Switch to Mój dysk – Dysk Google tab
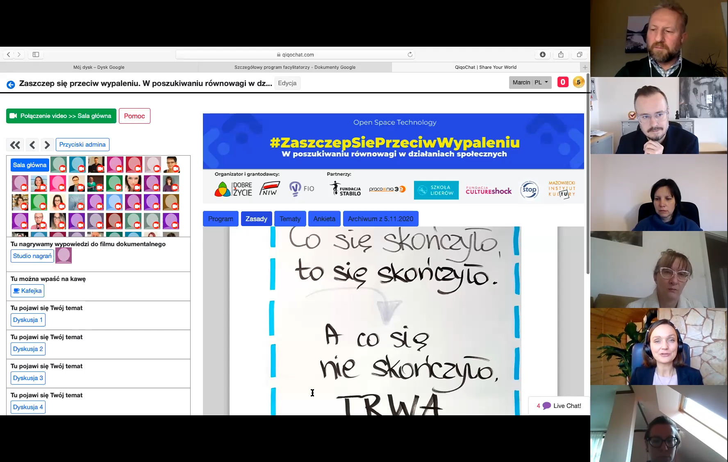Image resolution: width=728 pixels, height=462 pixels. (99, 67)
